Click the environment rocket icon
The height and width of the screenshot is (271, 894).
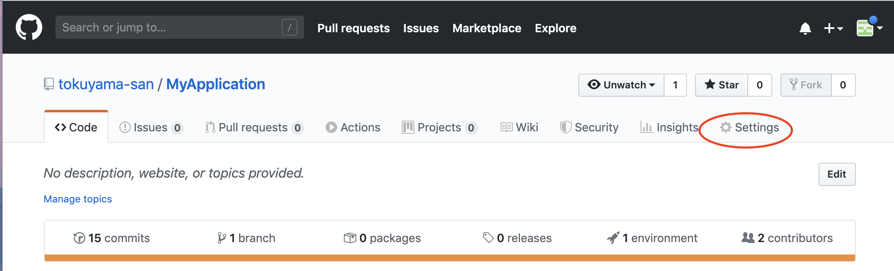[x=613, y=238]
